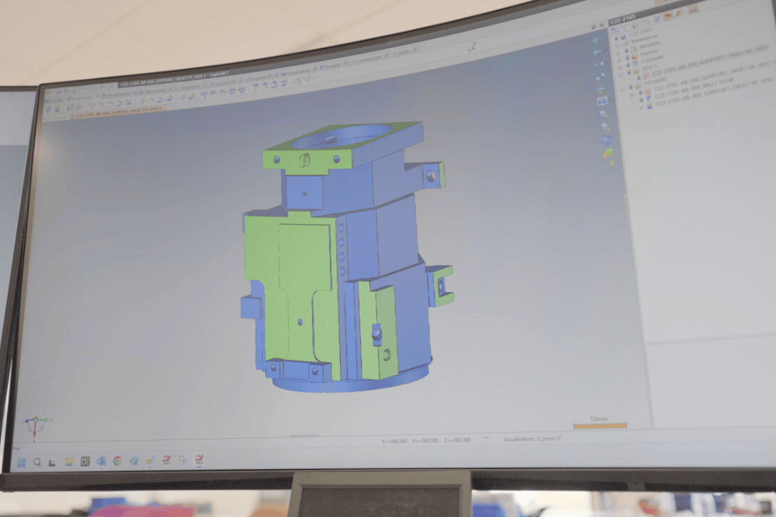Click the orange 10mm scale bar
This screenshot has height=517, width=776.
(599, 426)
